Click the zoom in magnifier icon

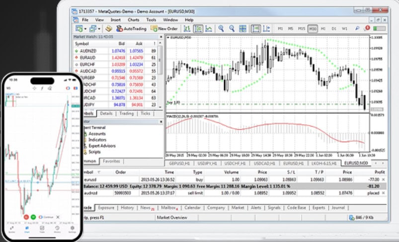[221, 29]
